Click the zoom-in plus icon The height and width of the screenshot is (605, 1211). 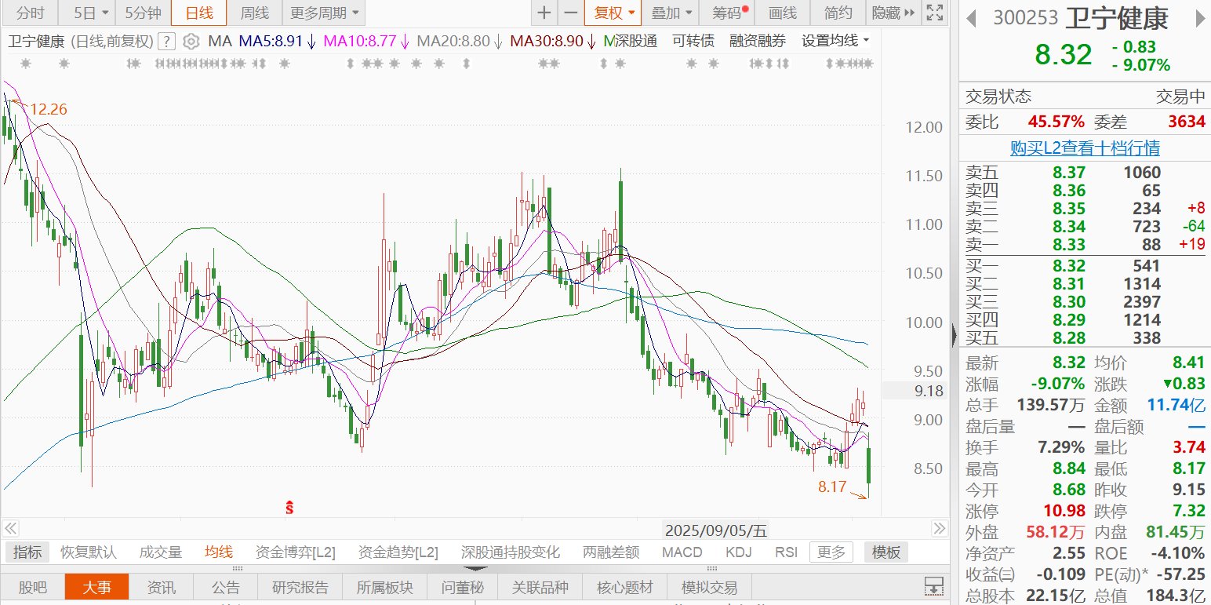click(x=544, y=13)
